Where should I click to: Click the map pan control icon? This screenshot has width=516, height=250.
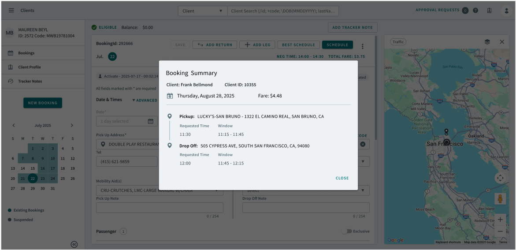click(x=500, y=178)
